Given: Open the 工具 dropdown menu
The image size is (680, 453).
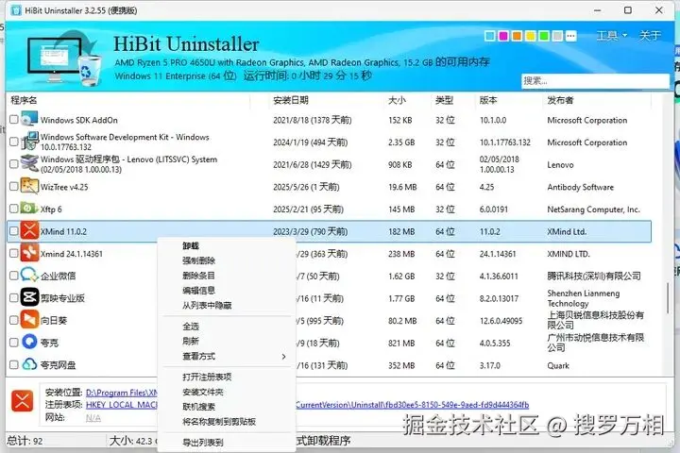Looking at the screenshot, I should pyautogui.click(x=611, y=36).
